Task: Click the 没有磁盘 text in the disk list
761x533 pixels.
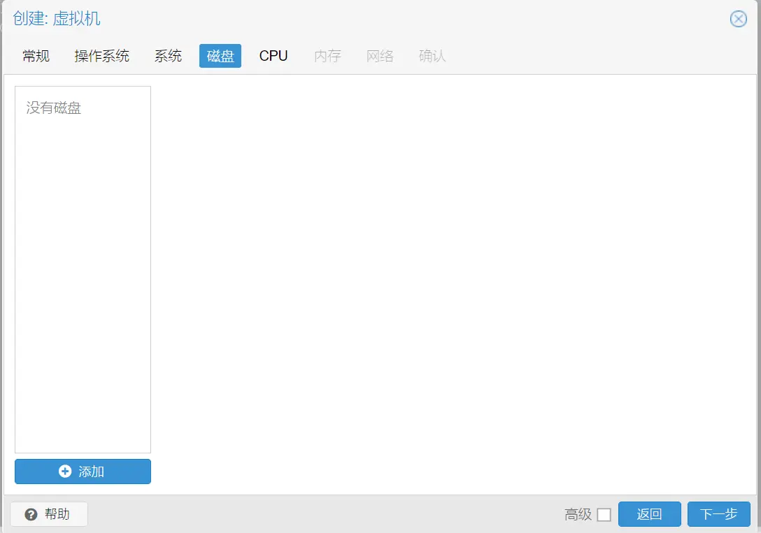Action: pyautogui.click(x=53, y=108)
